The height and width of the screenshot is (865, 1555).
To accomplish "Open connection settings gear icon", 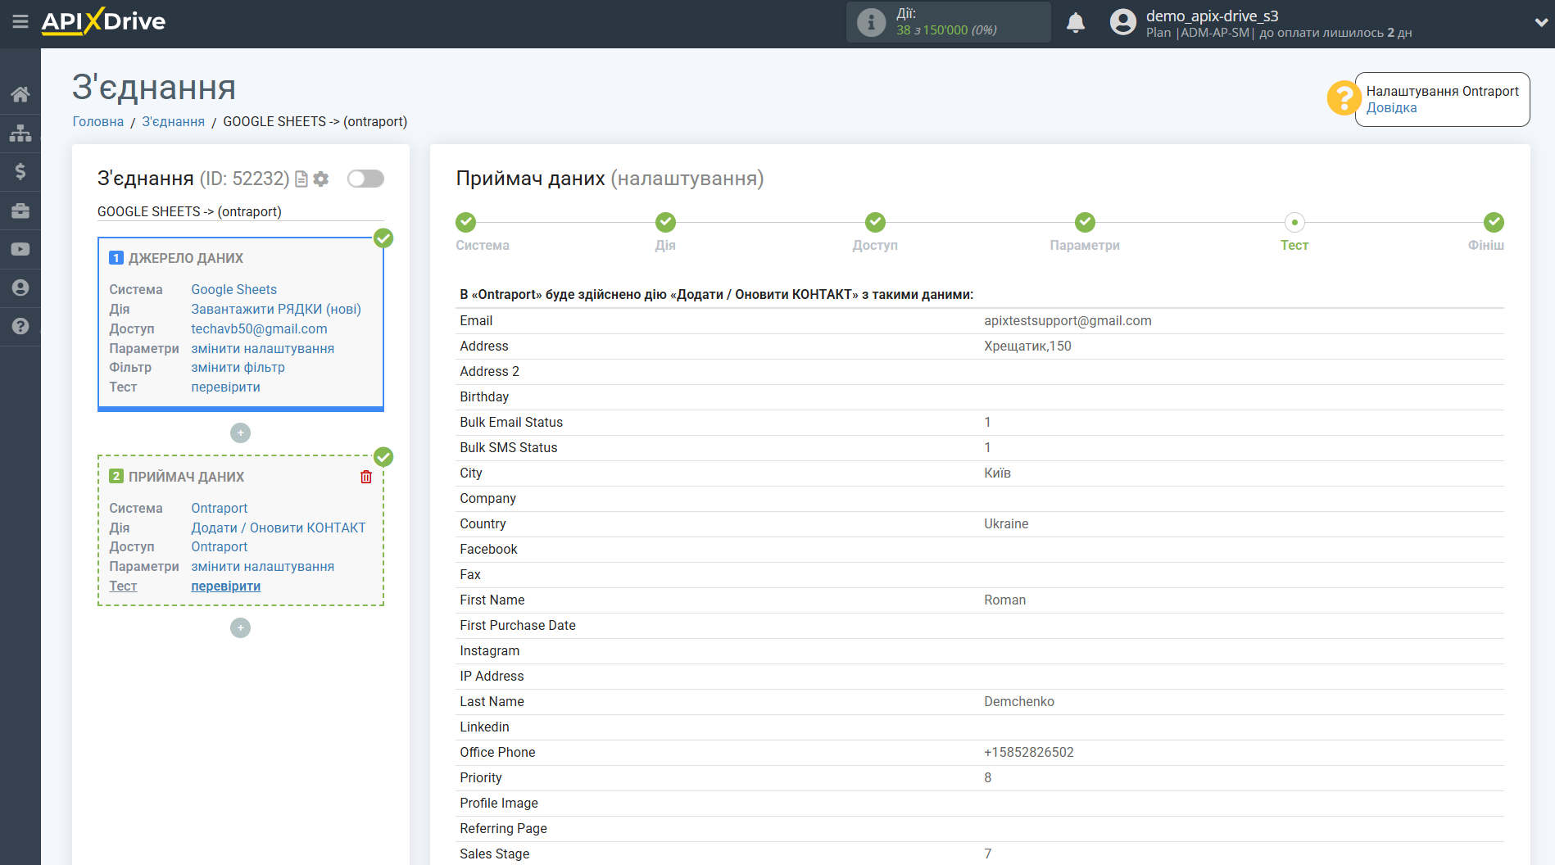I will 321,179.
